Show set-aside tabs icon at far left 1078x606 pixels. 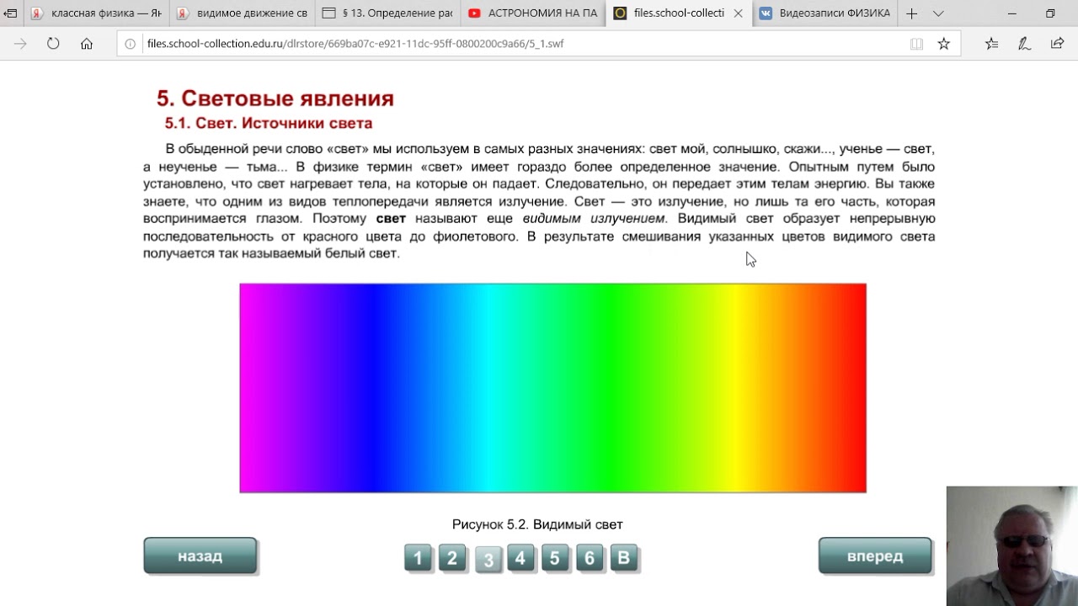click(x=11, y=13)
